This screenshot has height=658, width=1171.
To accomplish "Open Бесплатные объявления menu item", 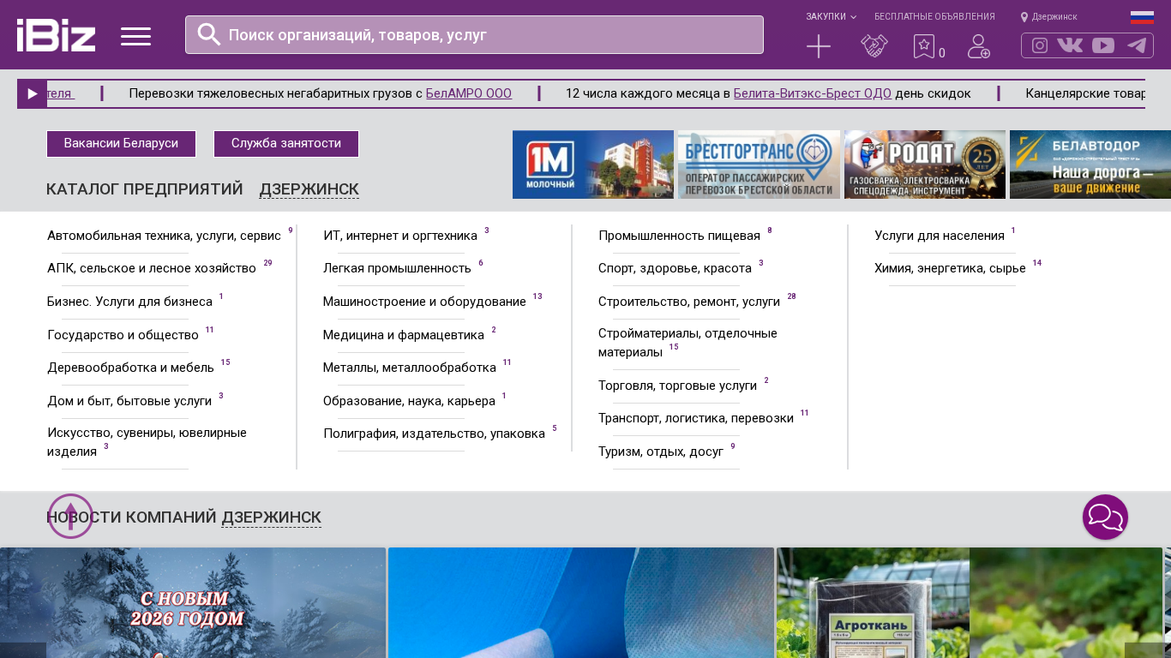I will [934, 17].
